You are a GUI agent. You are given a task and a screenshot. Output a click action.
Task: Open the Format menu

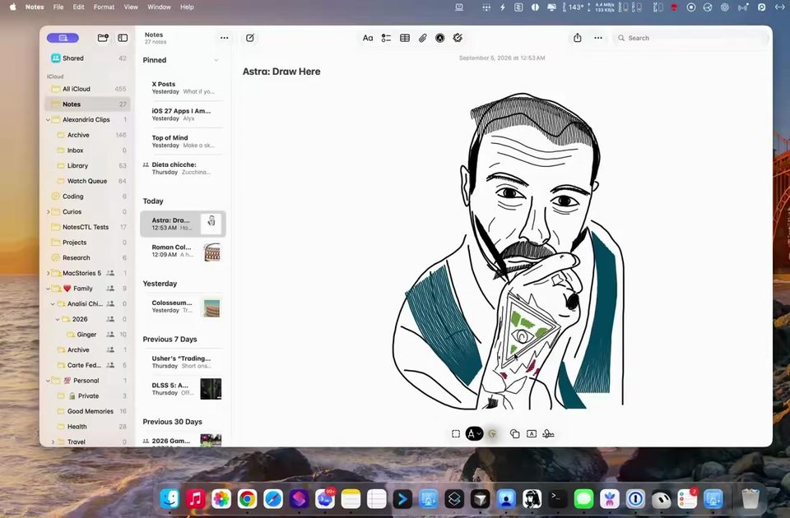click(x=104, y=7)
